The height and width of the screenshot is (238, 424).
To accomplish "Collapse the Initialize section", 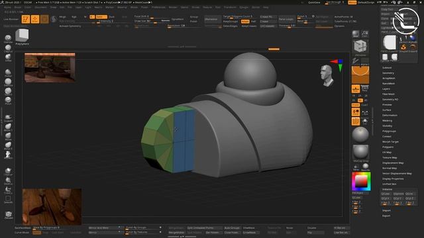I will (x=387, y=190).
